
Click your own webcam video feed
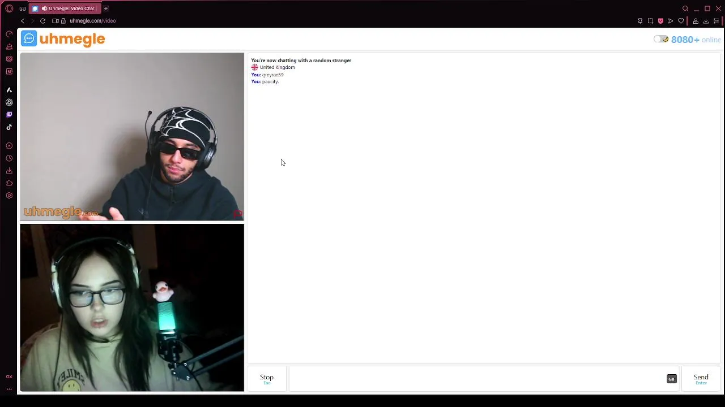132,308
